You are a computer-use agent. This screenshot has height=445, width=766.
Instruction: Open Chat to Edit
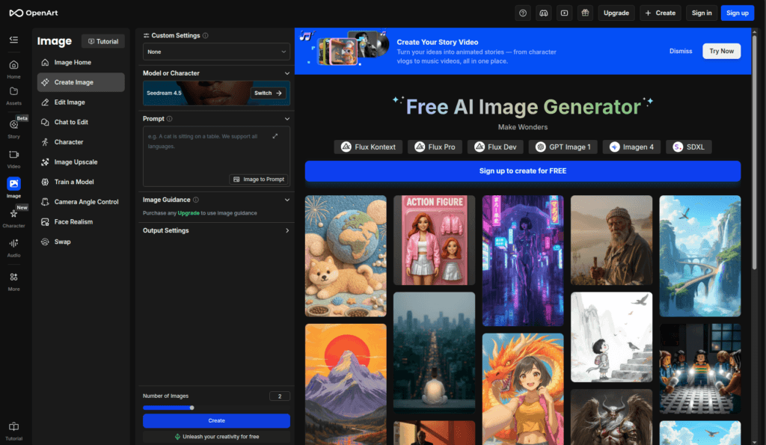coord(81,122)
